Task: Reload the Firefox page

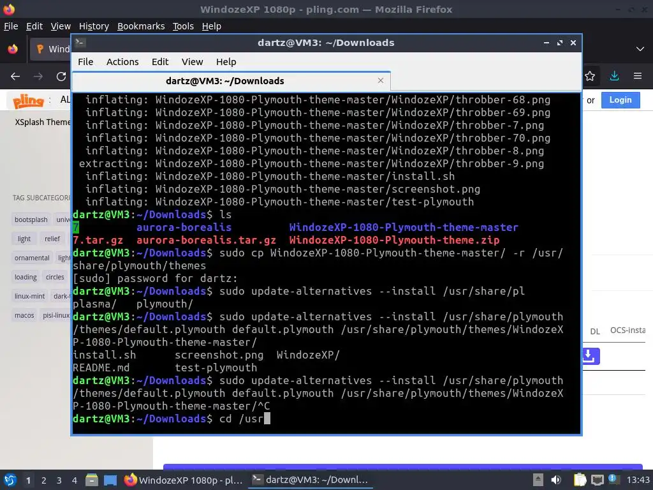Action: pos(61,77)
